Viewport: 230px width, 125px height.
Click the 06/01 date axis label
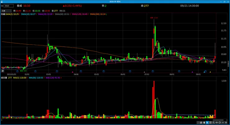(x=123, y=75)
